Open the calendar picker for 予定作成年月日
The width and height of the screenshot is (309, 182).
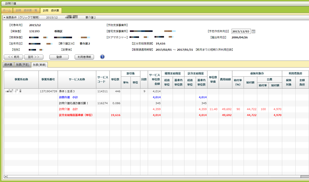253,31
